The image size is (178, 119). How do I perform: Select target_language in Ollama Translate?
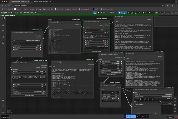[111, 61]
